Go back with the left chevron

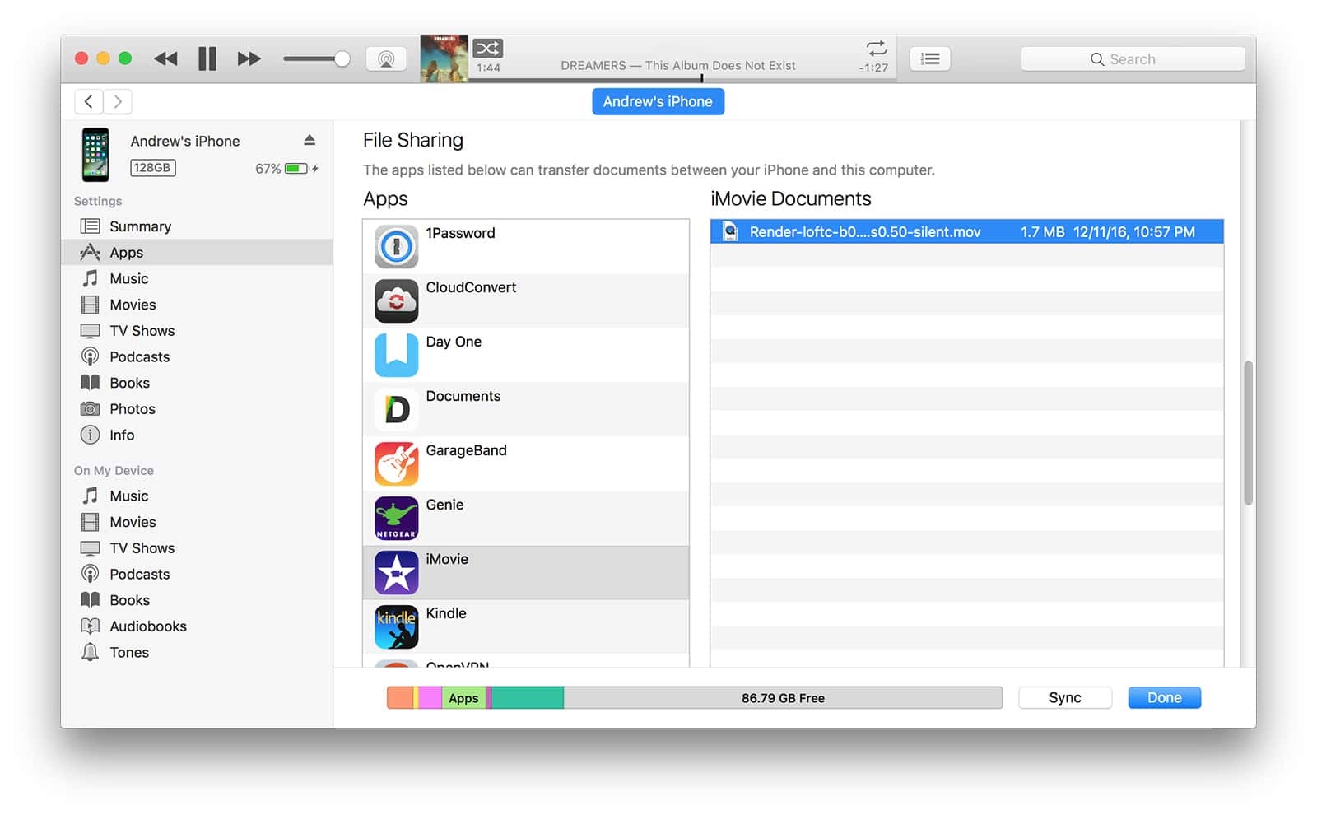[x=89, y=101]
